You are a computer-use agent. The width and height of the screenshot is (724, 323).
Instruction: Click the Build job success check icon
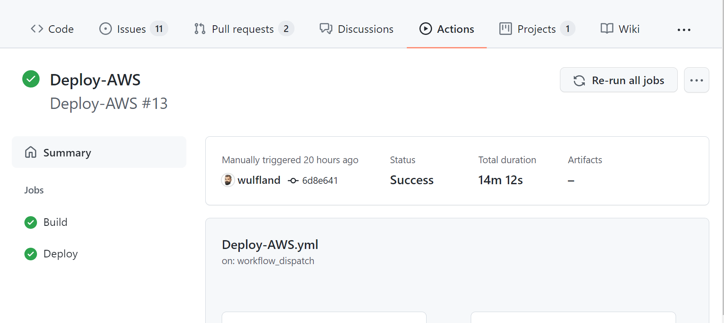[x=31, y=222]
